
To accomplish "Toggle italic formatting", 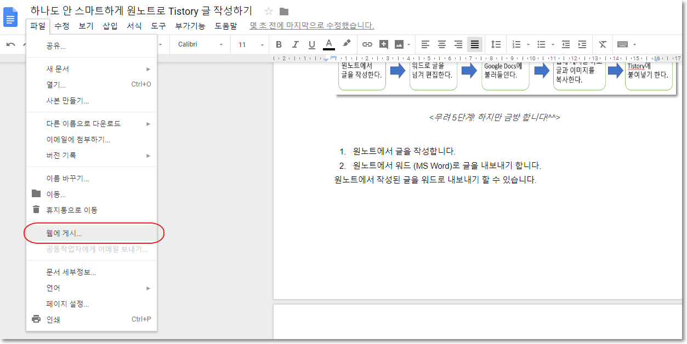I will (296, 44).
